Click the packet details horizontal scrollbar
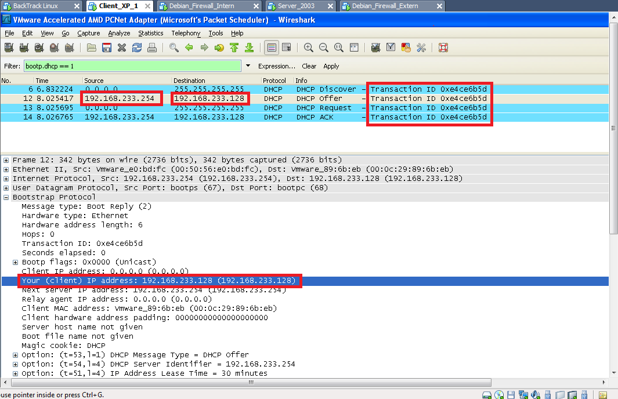The image size is (618, 399). 251,382
